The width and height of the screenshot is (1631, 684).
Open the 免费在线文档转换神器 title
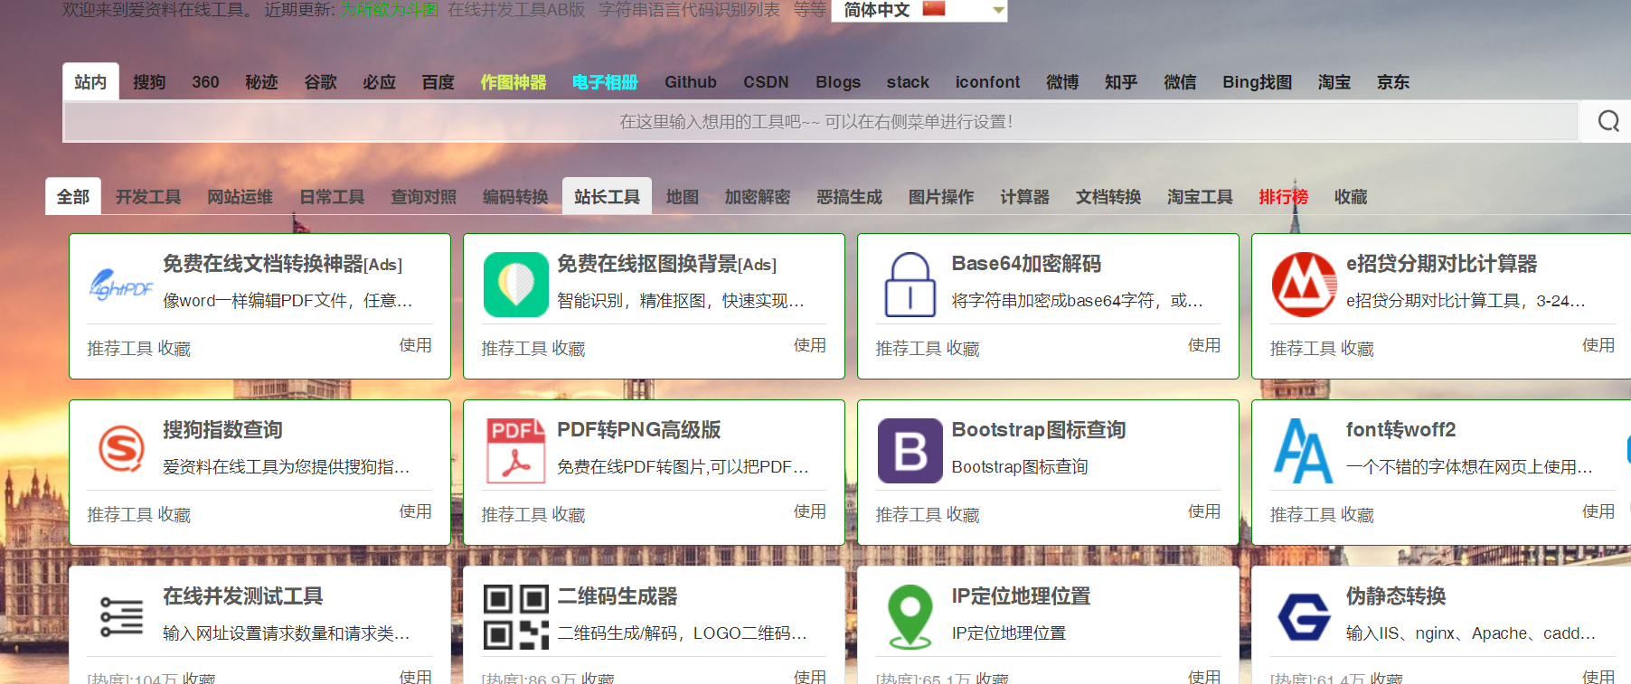tap(282, 264)
